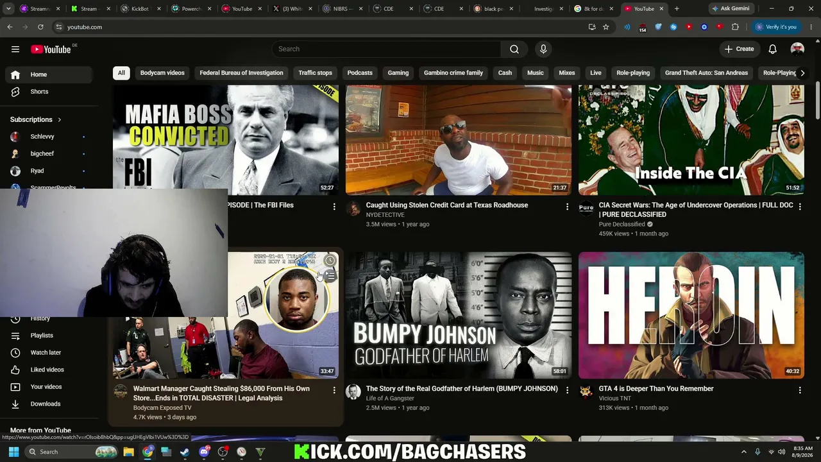This screenshot has height=462, width=821.
Task: Expand the Subscriptions section
Action: [x=36, y=119]
